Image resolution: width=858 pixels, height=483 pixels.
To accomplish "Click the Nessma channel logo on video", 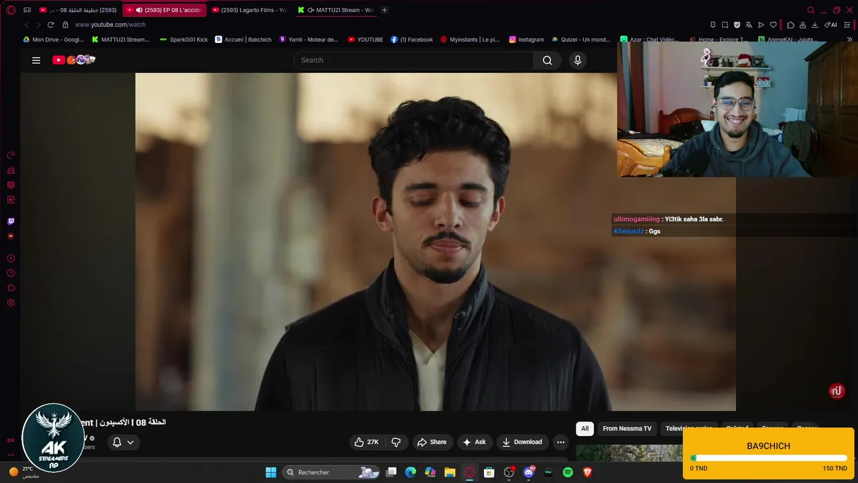I will coord(836,391).
